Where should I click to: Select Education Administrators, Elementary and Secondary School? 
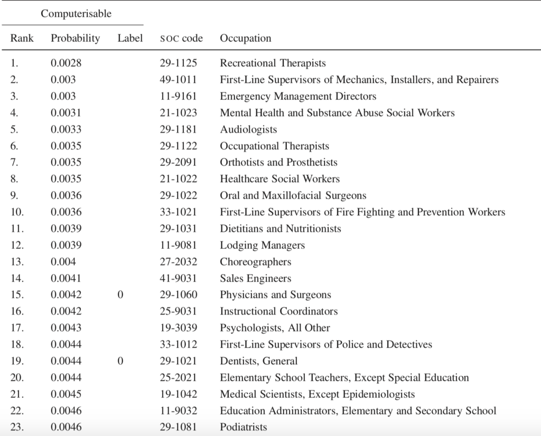tap(358, 411)
